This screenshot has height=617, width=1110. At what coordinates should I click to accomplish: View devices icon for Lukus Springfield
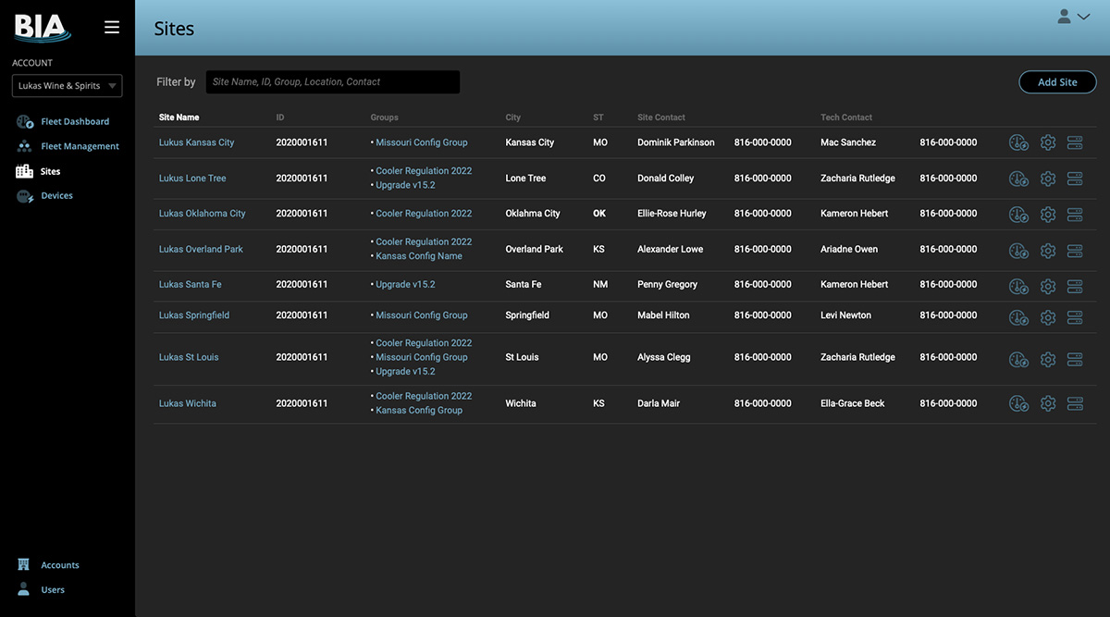(x=1075, y=317)
